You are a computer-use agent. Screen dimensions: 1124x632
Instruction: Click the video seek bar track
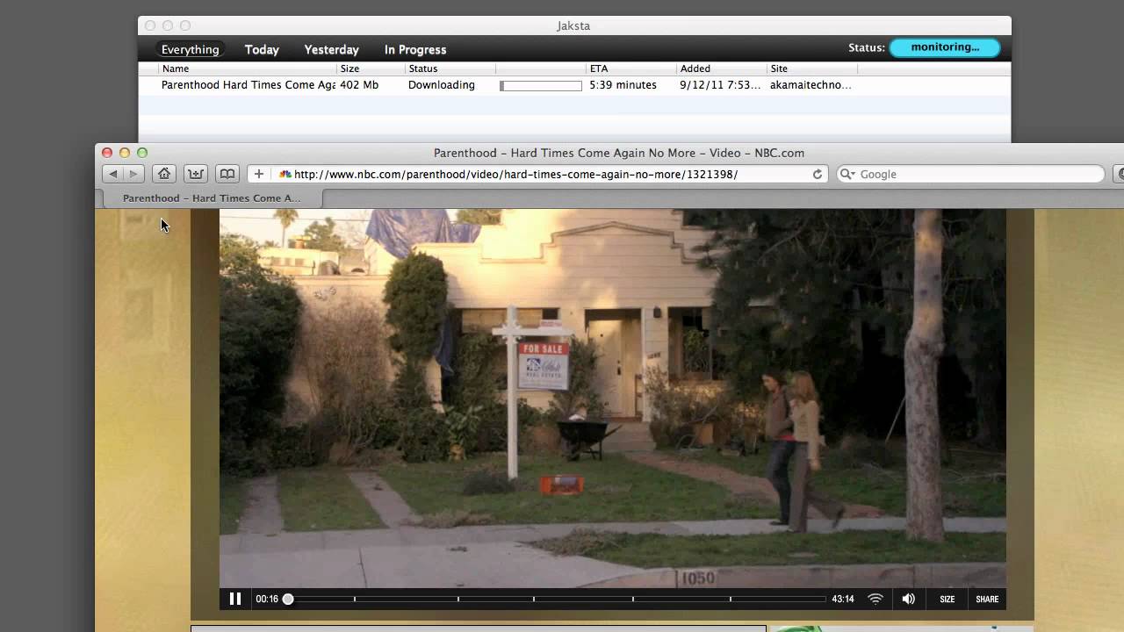click(x=556, y=599)
